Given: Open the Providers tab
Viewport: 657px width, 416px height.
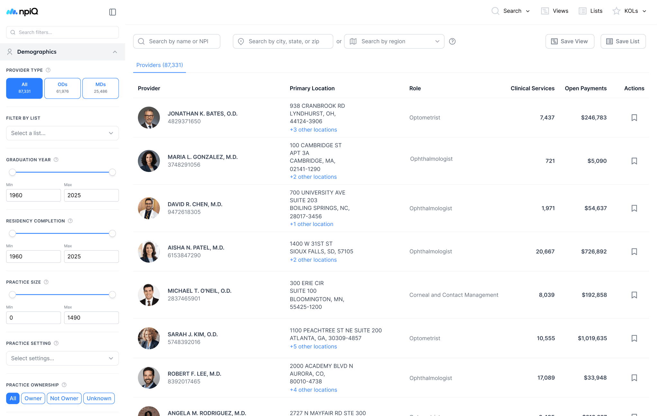Looking at the screenshot, I should click(x=159, y=65).
